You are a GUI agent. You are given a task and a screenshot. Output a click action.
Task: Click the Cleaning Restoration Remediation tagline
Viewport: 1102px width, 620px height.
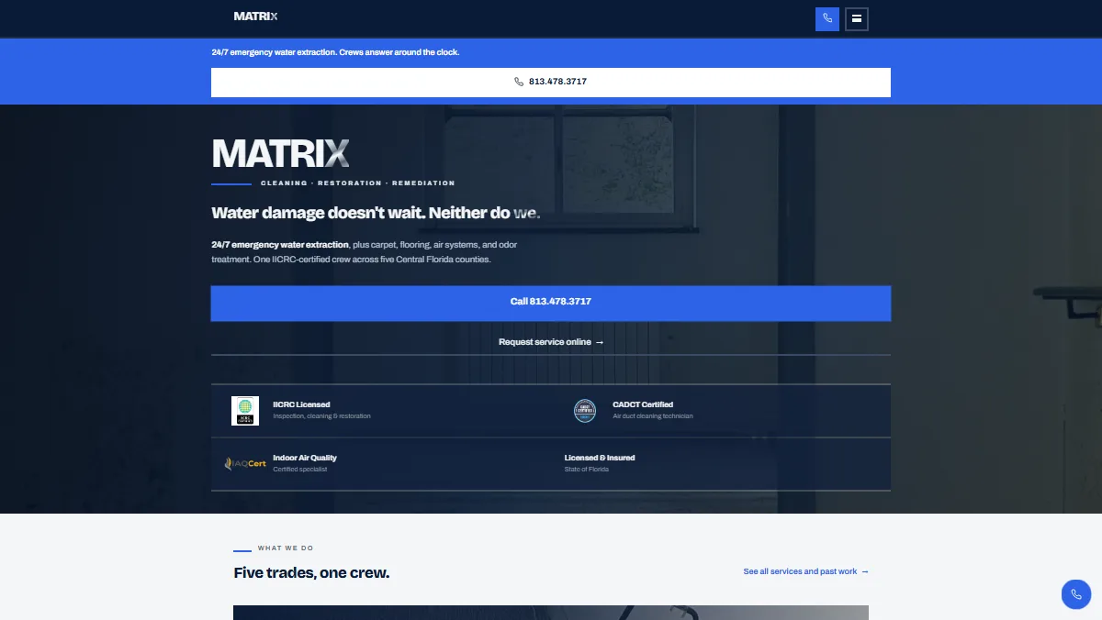[358, 183]
